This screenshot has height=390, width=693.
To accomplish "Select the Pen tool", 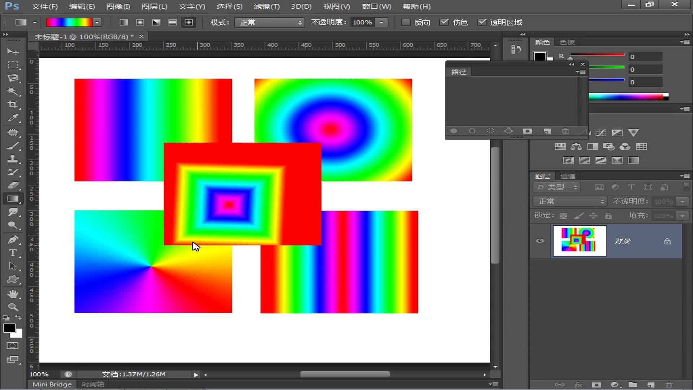I will pos(13,239).
